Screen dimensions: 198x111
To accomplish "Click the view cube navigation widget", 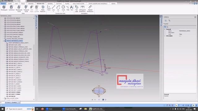I will pos(99,91).
